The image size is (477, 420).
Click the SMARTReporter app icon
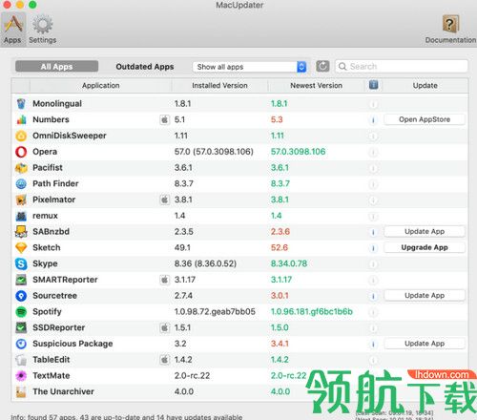tap(21, 280)
